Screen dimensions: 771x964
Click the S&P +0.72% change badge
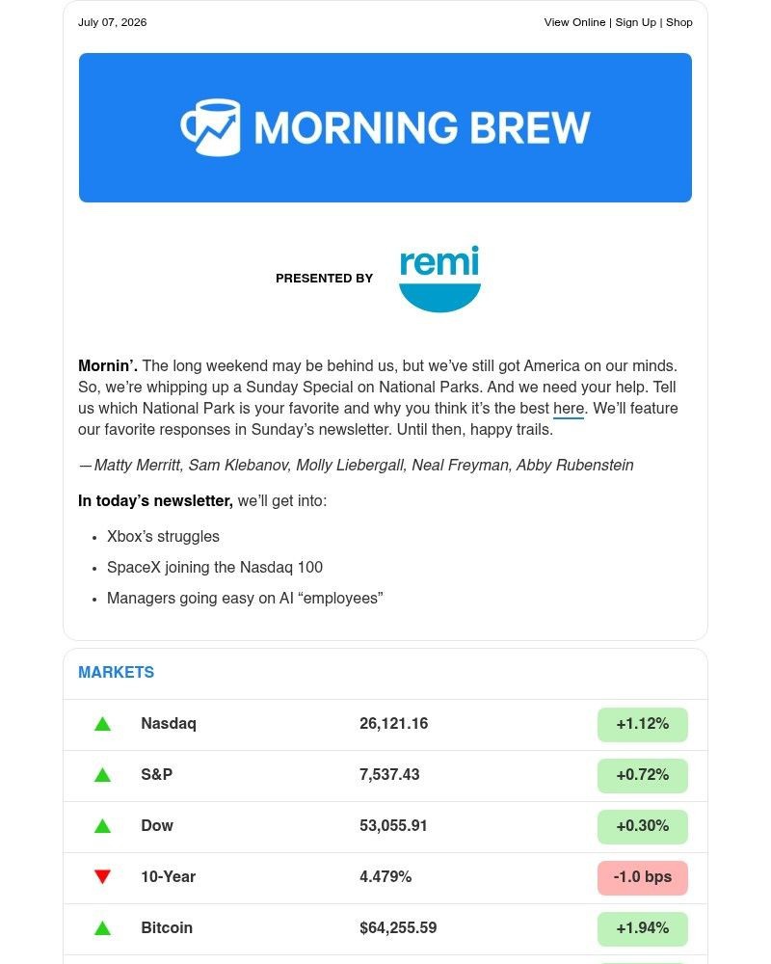click(643, 775)
